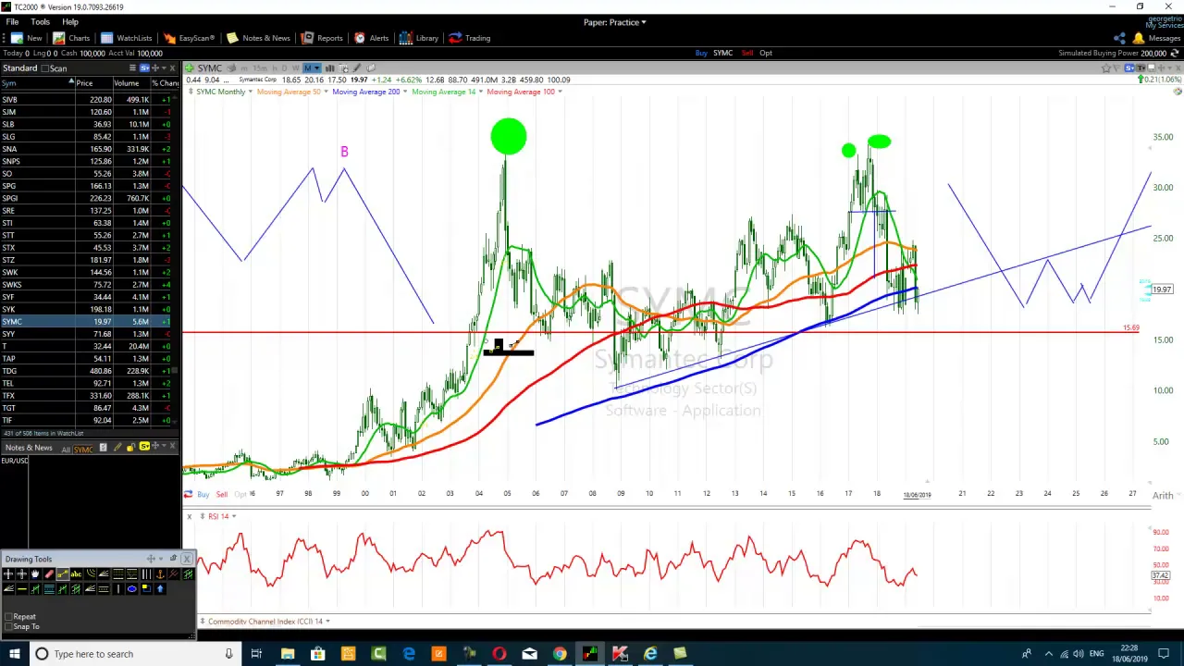Open EasyScan from the toolbar
The image size is (1184, 666).
[189, 38]
